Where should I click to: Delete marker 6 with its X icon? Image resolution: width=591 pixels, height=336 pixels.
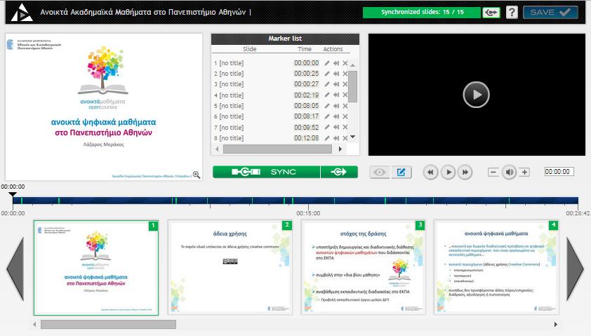pos(345,116)
